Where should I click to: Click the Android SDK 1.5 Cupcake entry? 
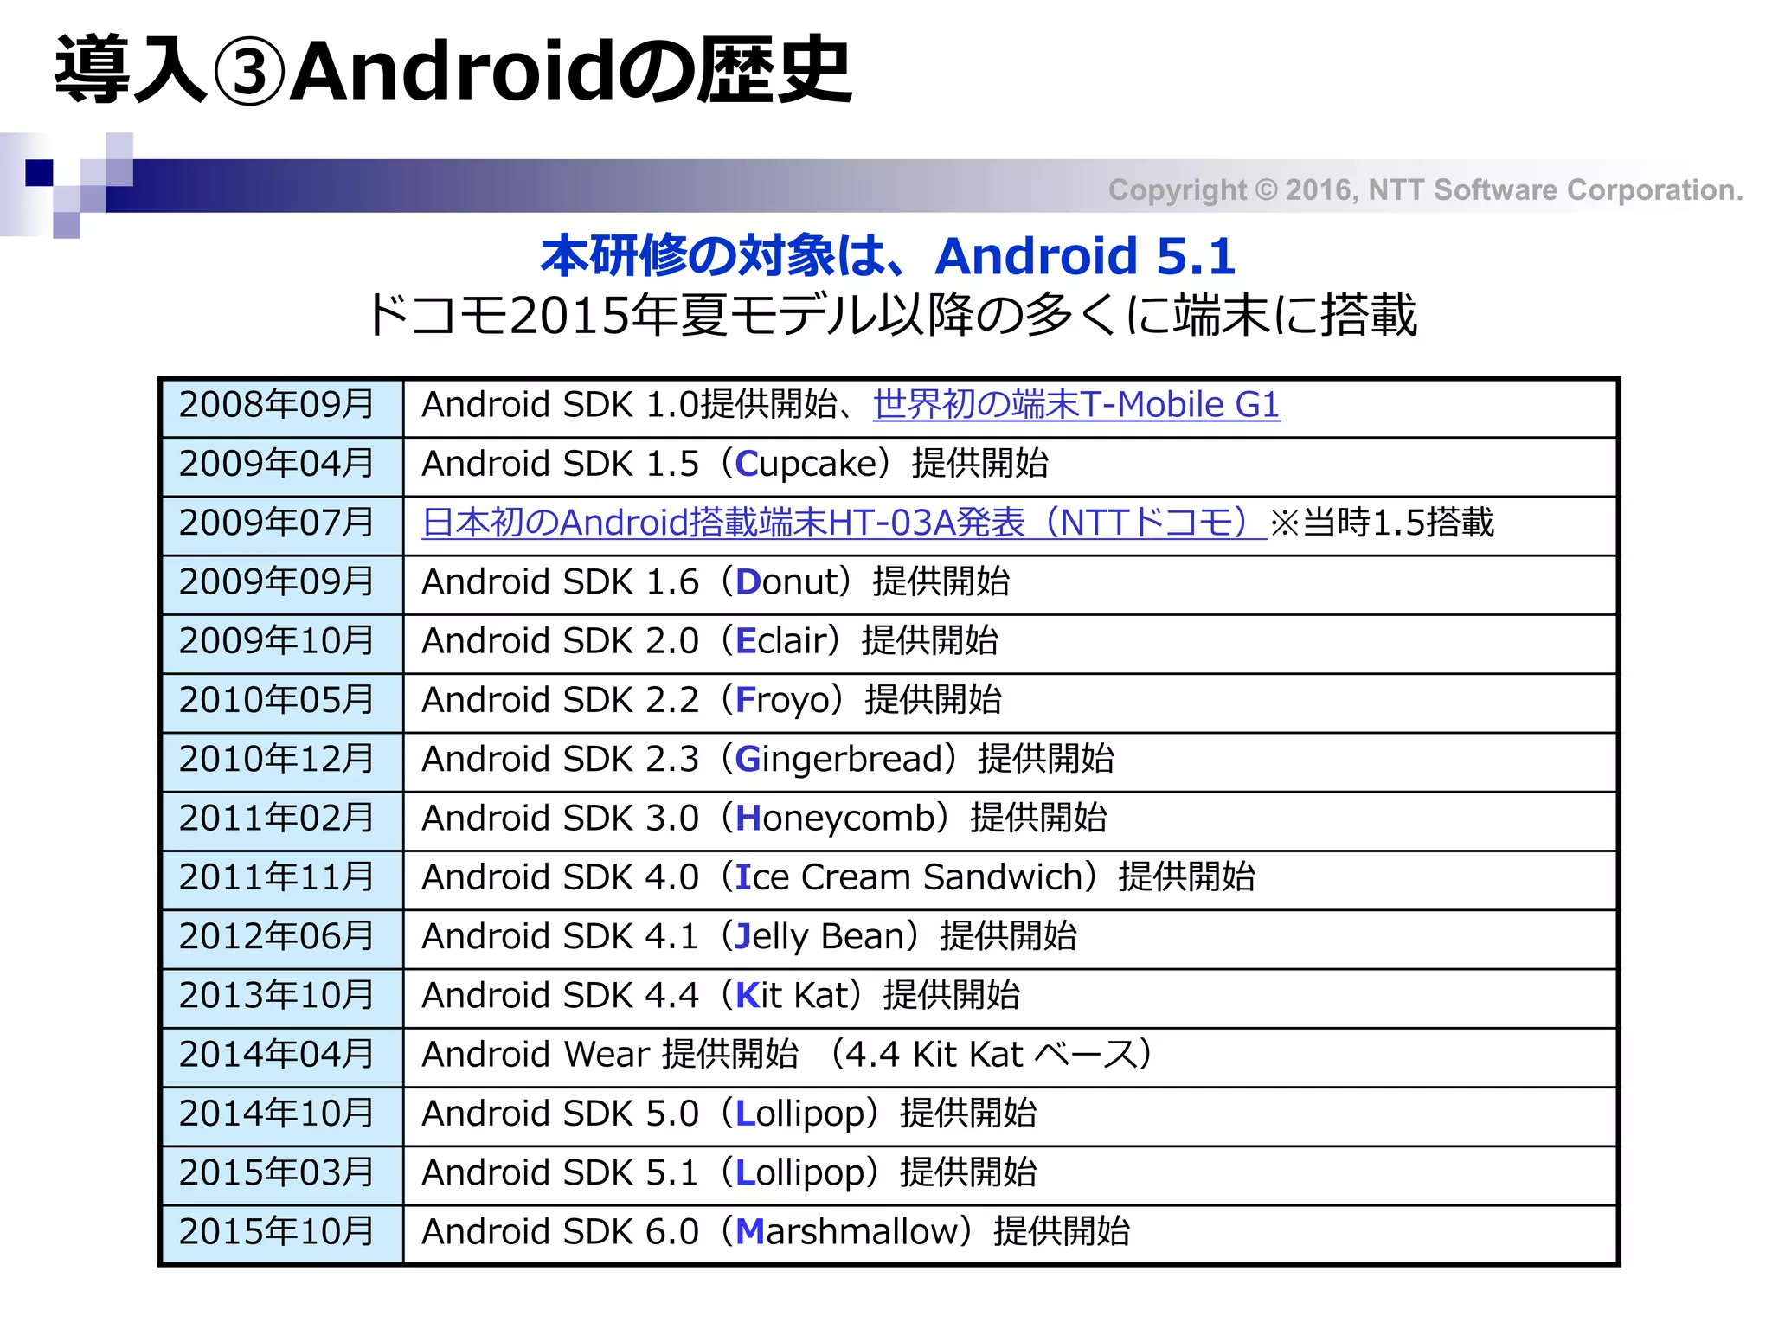[x=735, y=464]
